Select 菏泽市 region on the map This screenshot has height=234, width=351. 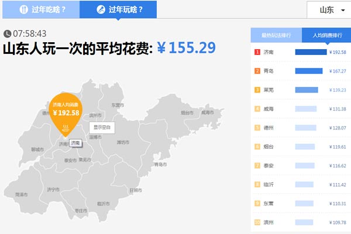click(21, 194)
